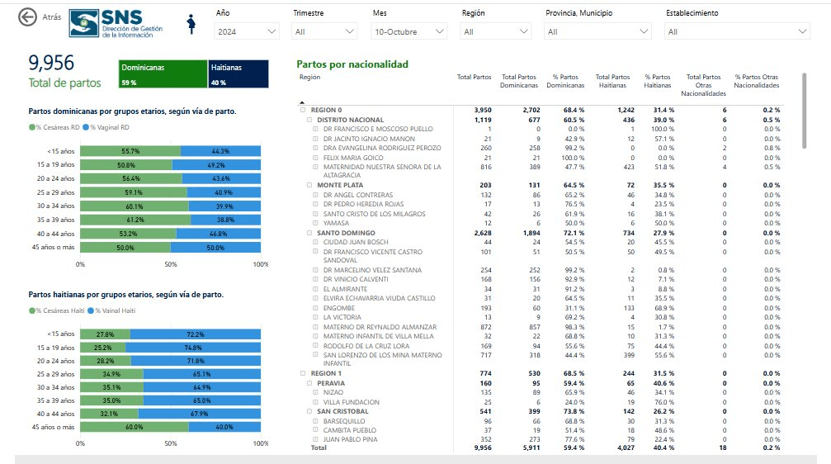Expand the CAMBITA PUEBLO row
831x464 pixels.
coord(316,430)
